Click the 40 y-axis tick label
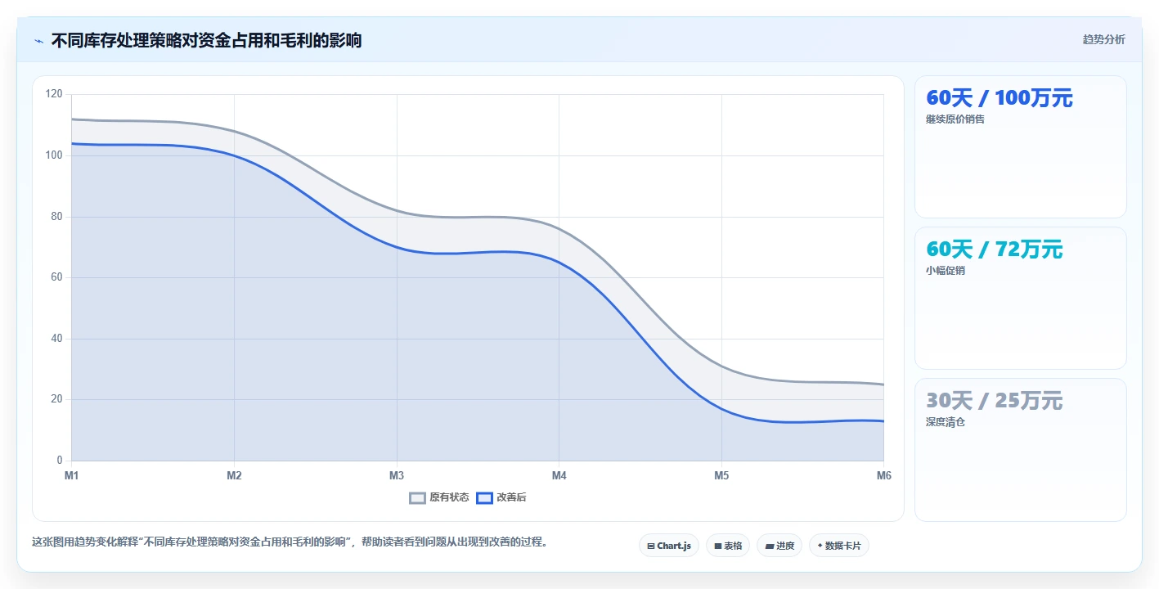Image resolution: width=1159 pixels, height=589 pixels. click(x=56, y=339)
